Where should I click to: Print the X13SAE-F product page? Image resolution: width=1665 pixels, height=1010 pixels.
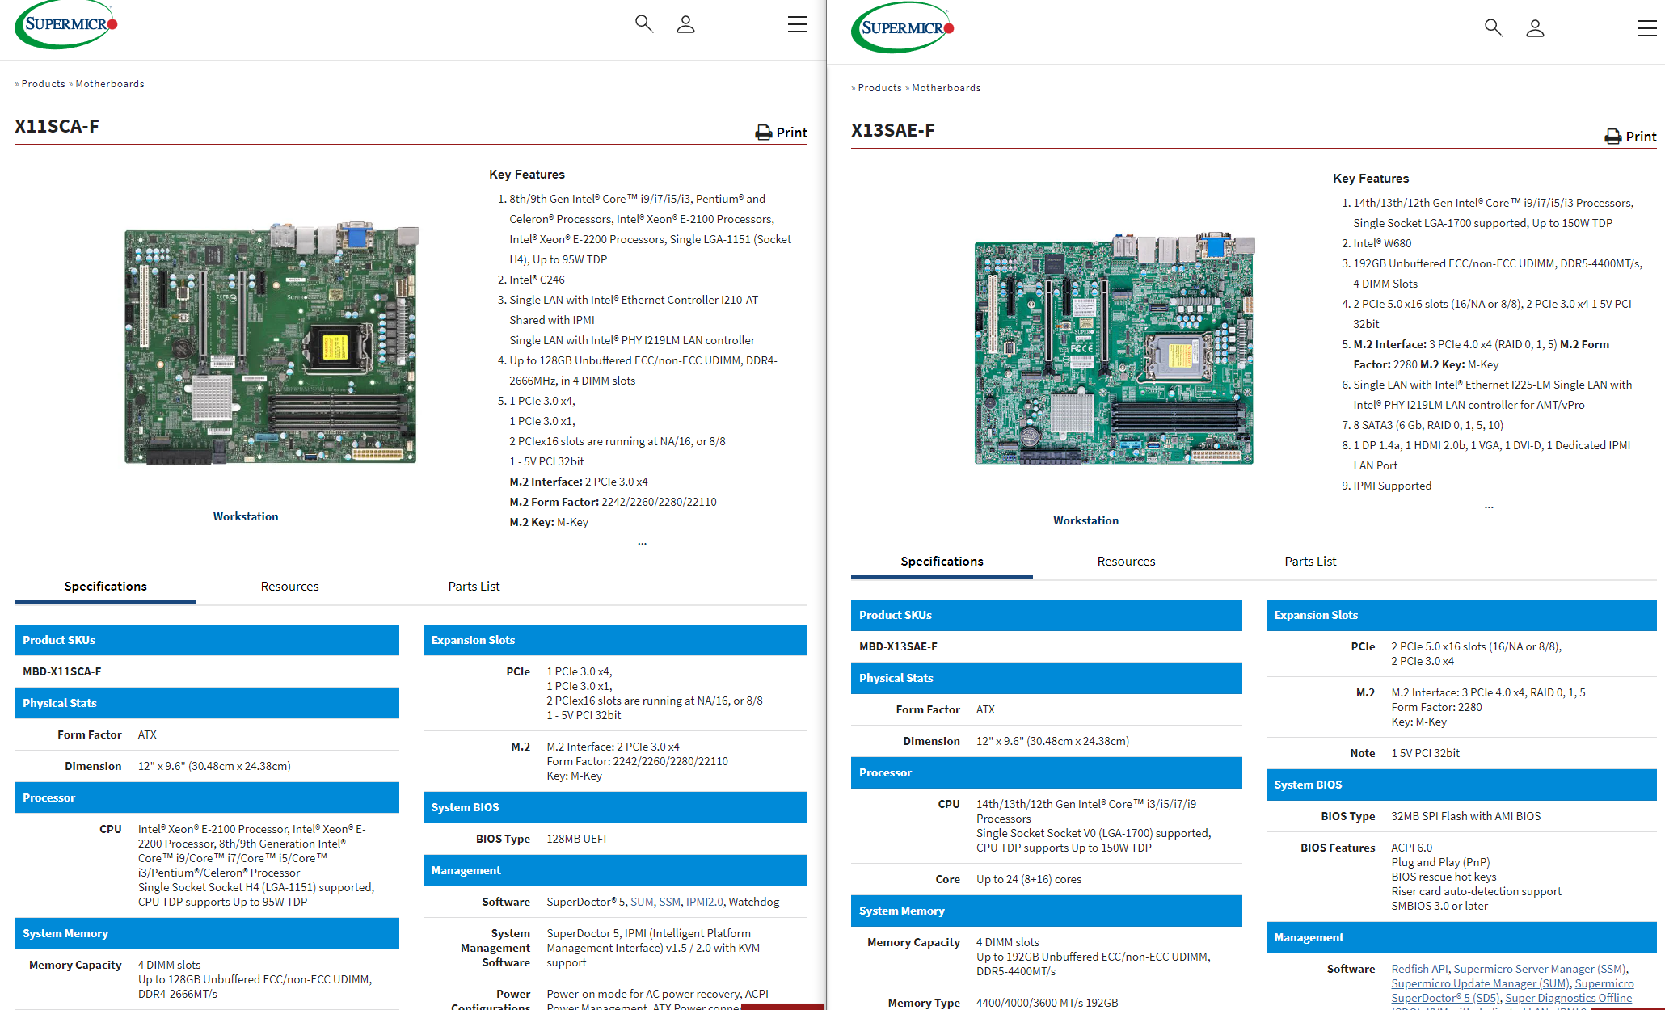point(1630,137)
